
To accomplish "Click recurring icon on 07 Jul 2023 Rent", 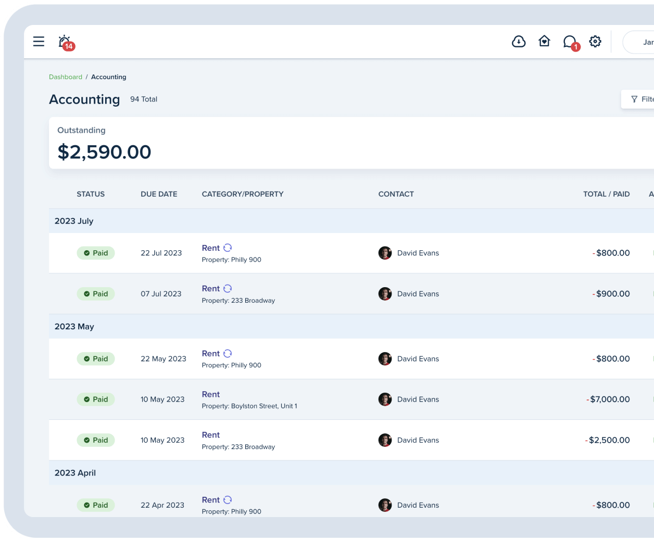I will (228, 289).
